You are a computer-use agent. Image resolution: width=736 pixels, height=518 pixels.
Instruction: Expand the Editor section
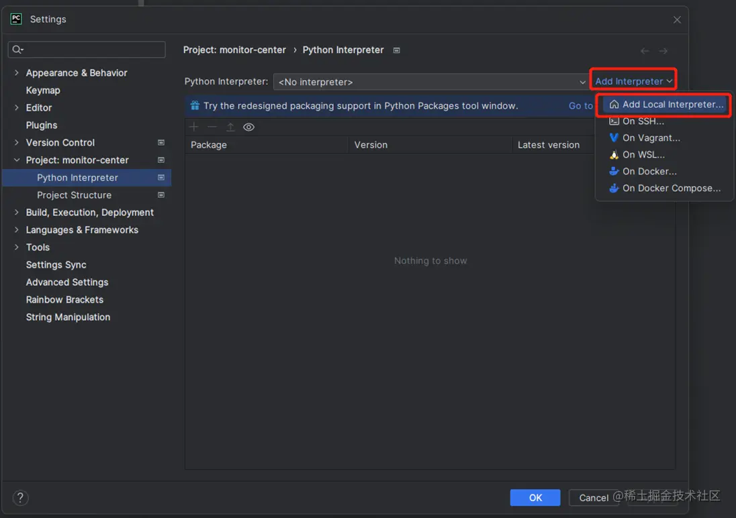pos(16,107)
